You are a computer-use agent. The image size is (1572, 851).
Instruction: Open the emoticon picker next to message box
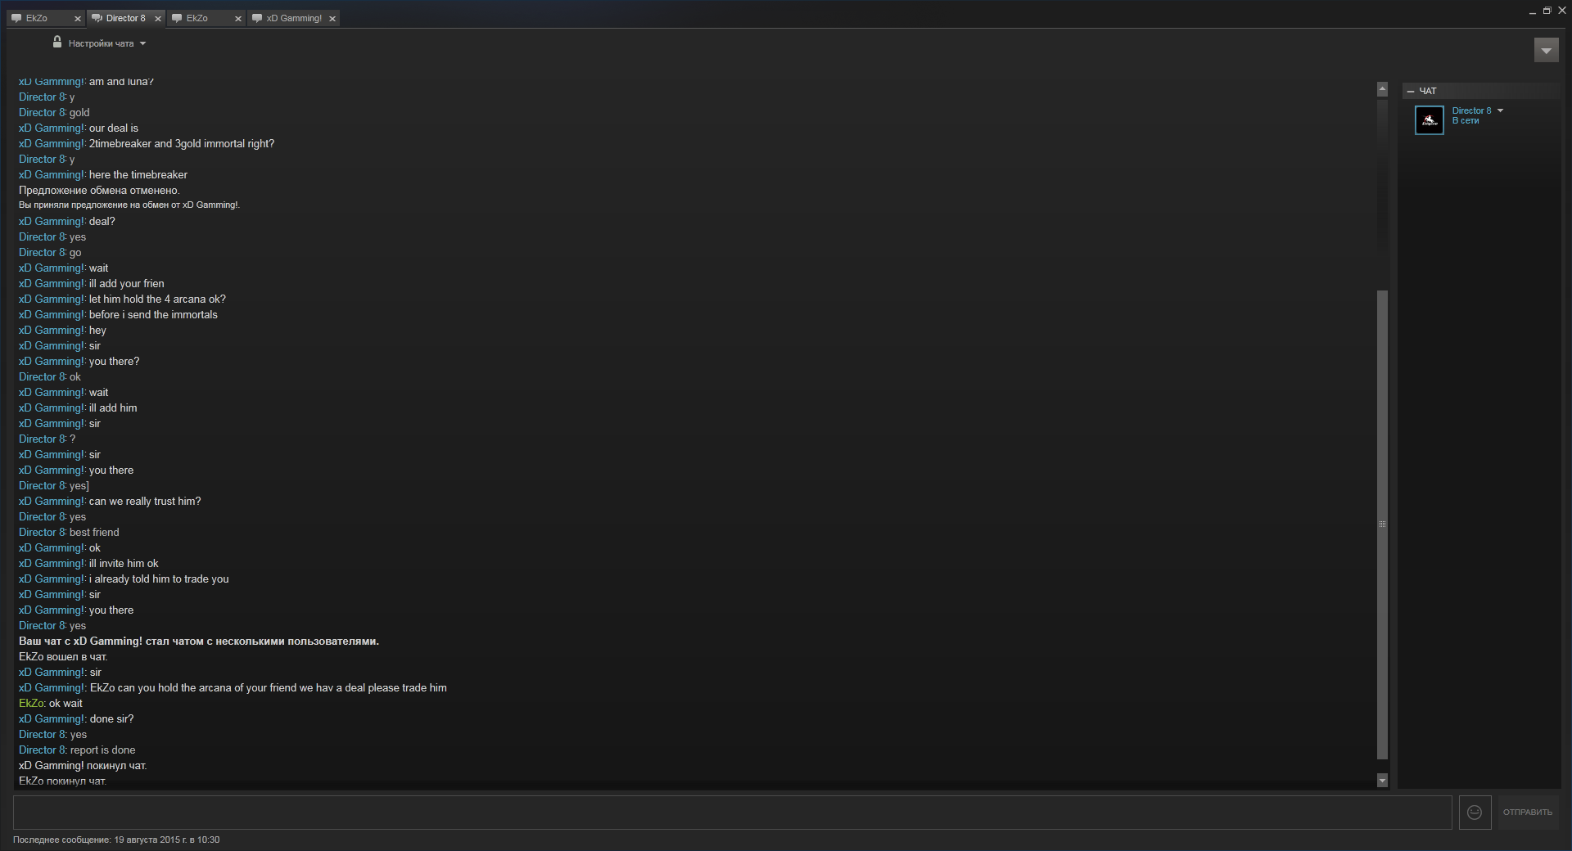[x=1475, y=813]
